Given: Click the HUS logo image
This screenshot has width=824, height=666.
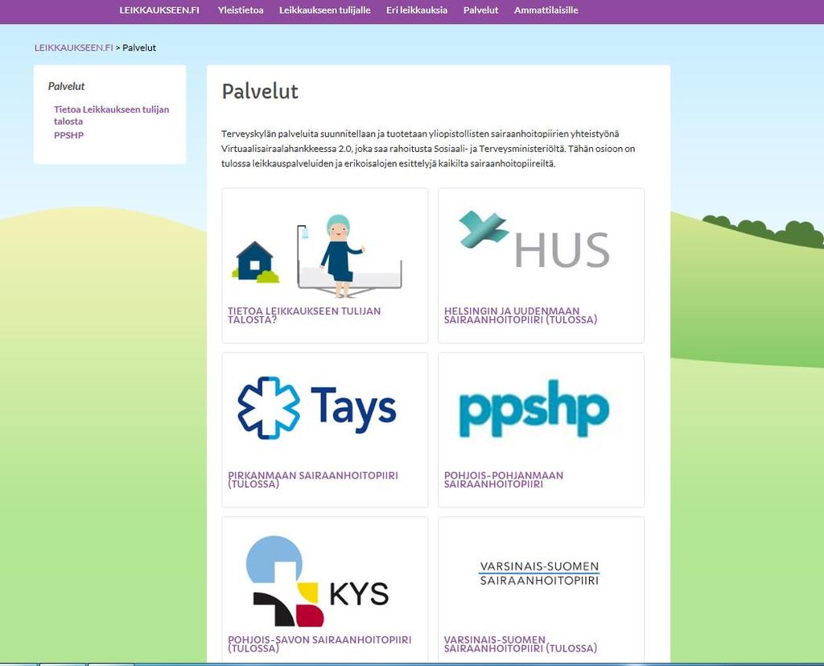Looking at the screenshot, I should pyautogui.click(x=534, y=239).
